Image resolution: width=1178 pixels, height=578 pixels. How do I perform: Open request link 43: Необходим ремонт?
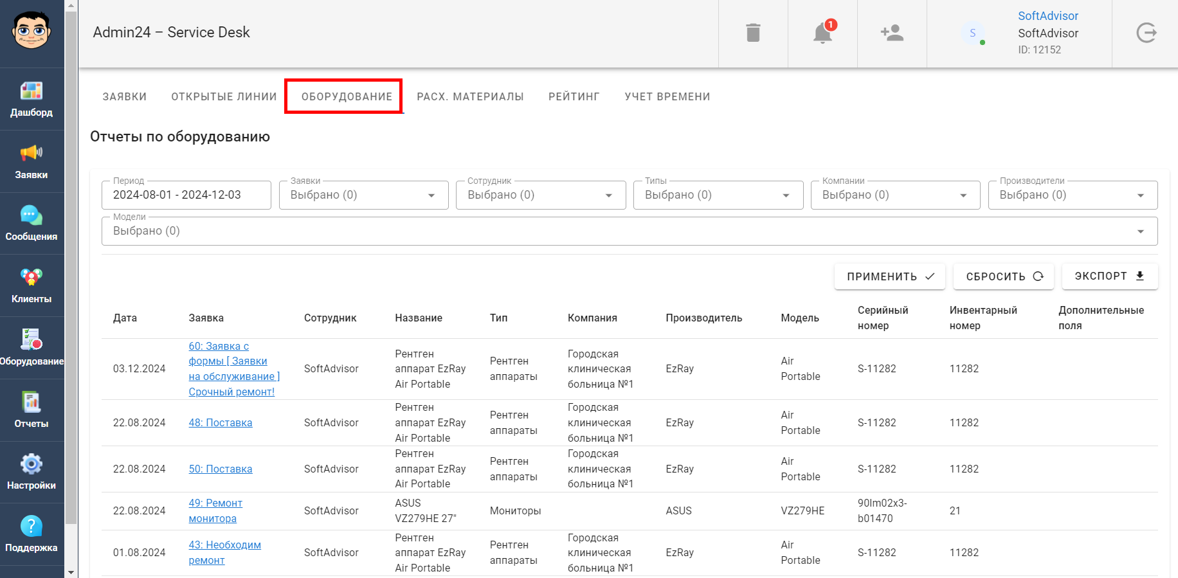[x=224, y=552]
